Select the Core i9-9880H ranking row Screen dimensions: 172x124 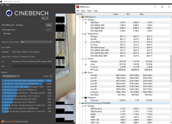[27, 90]
